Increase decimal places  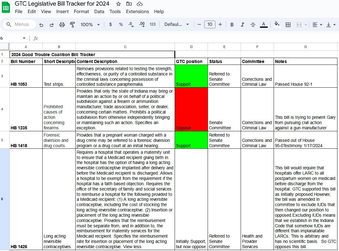pyautogui.click(x=142, y=24)
